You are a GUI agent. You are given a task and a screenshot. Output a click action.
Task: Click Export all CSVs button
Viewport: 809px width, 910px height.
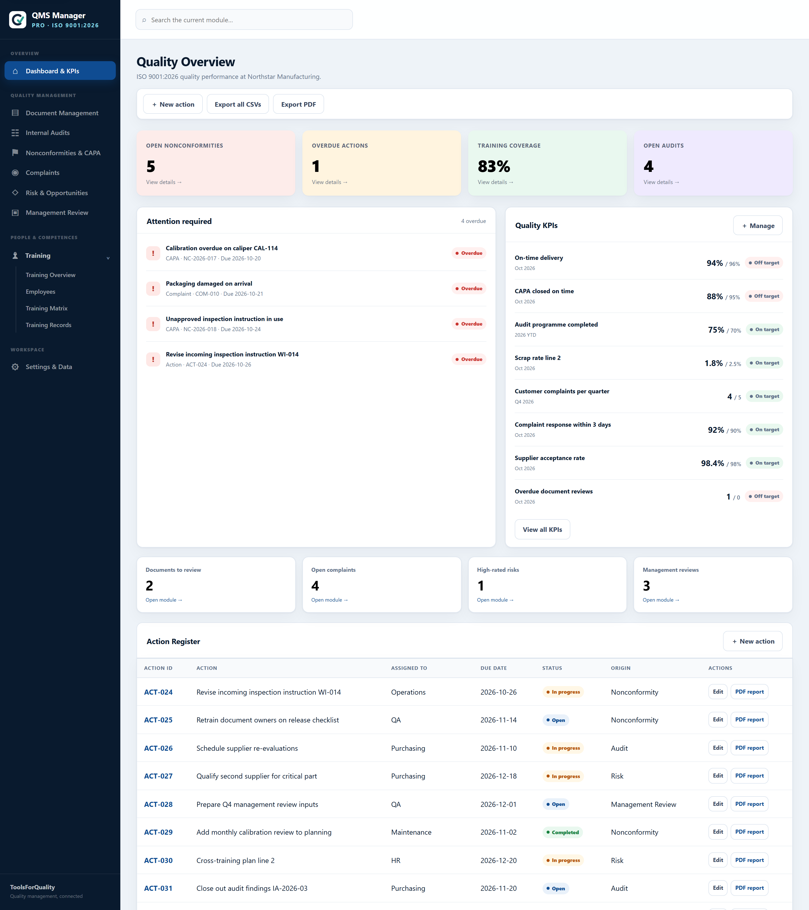[238, 104]
